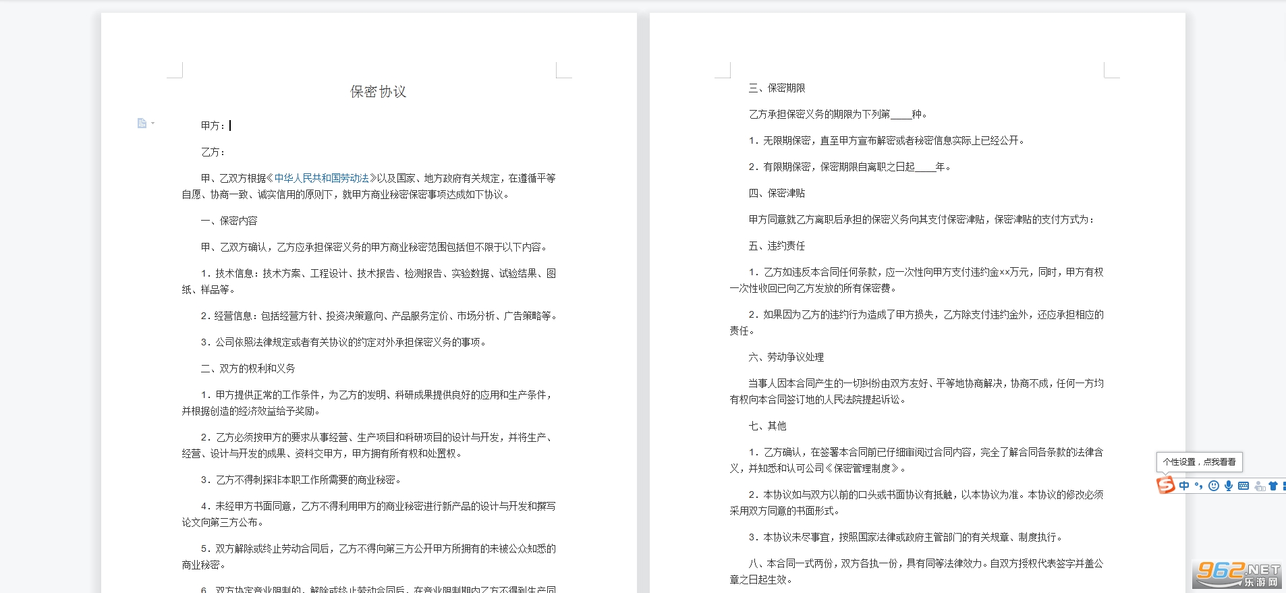1286x593 pixels.
Task: Click the paragraph layout icon beside 甲方
Action: (x=142, y=123)
